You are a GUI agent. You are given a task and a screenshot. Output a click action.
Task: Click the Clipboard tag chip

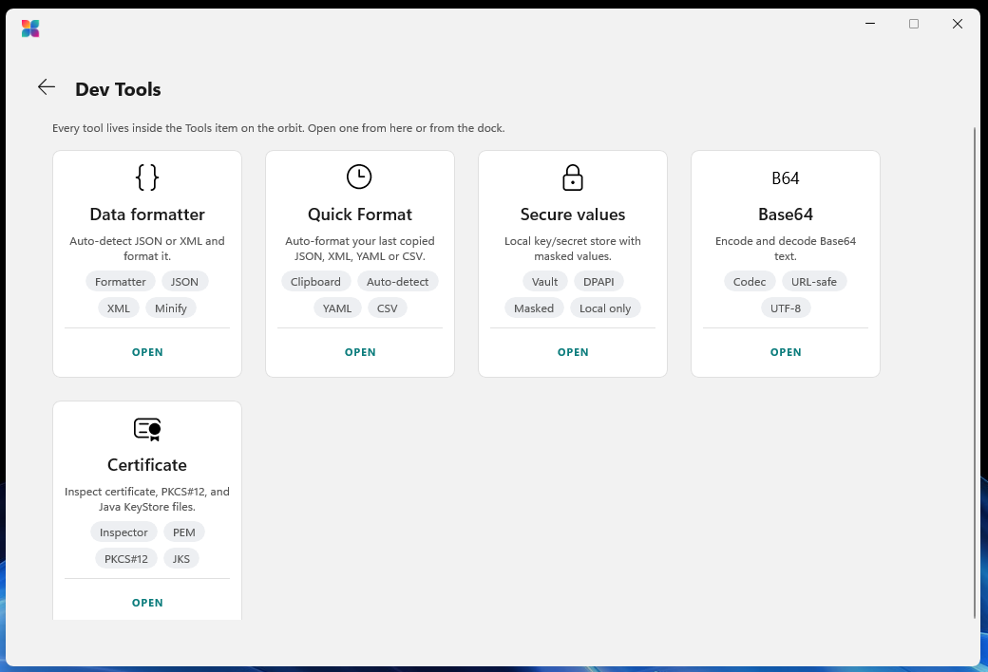[315, 282]
